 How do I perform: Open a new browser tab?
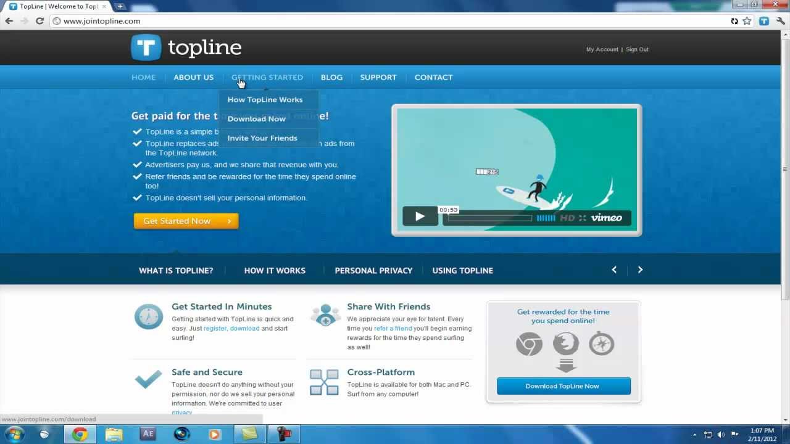120,6
